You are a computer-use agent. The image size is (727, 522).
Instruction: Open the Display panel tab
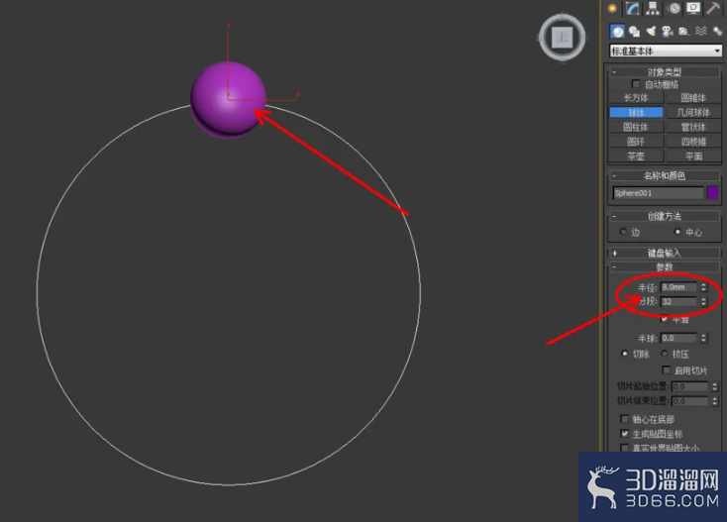click(x=693, y=8)
